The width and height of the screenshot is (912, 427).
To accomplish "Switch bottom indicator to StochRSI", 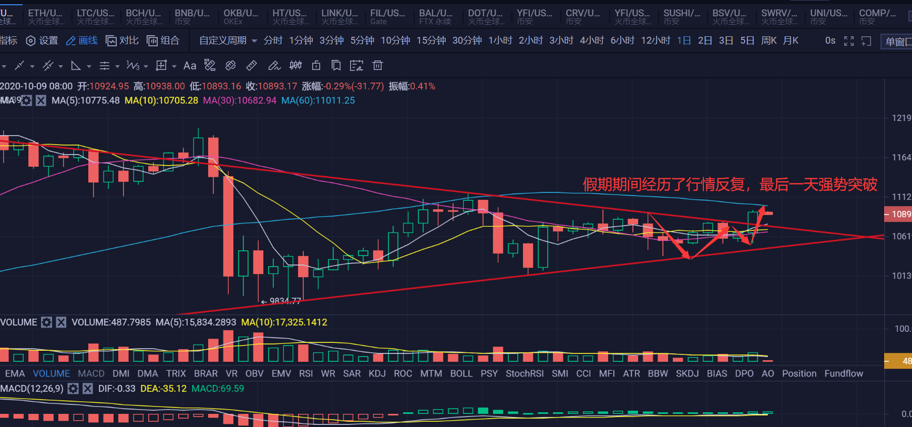I will (525, 373).
